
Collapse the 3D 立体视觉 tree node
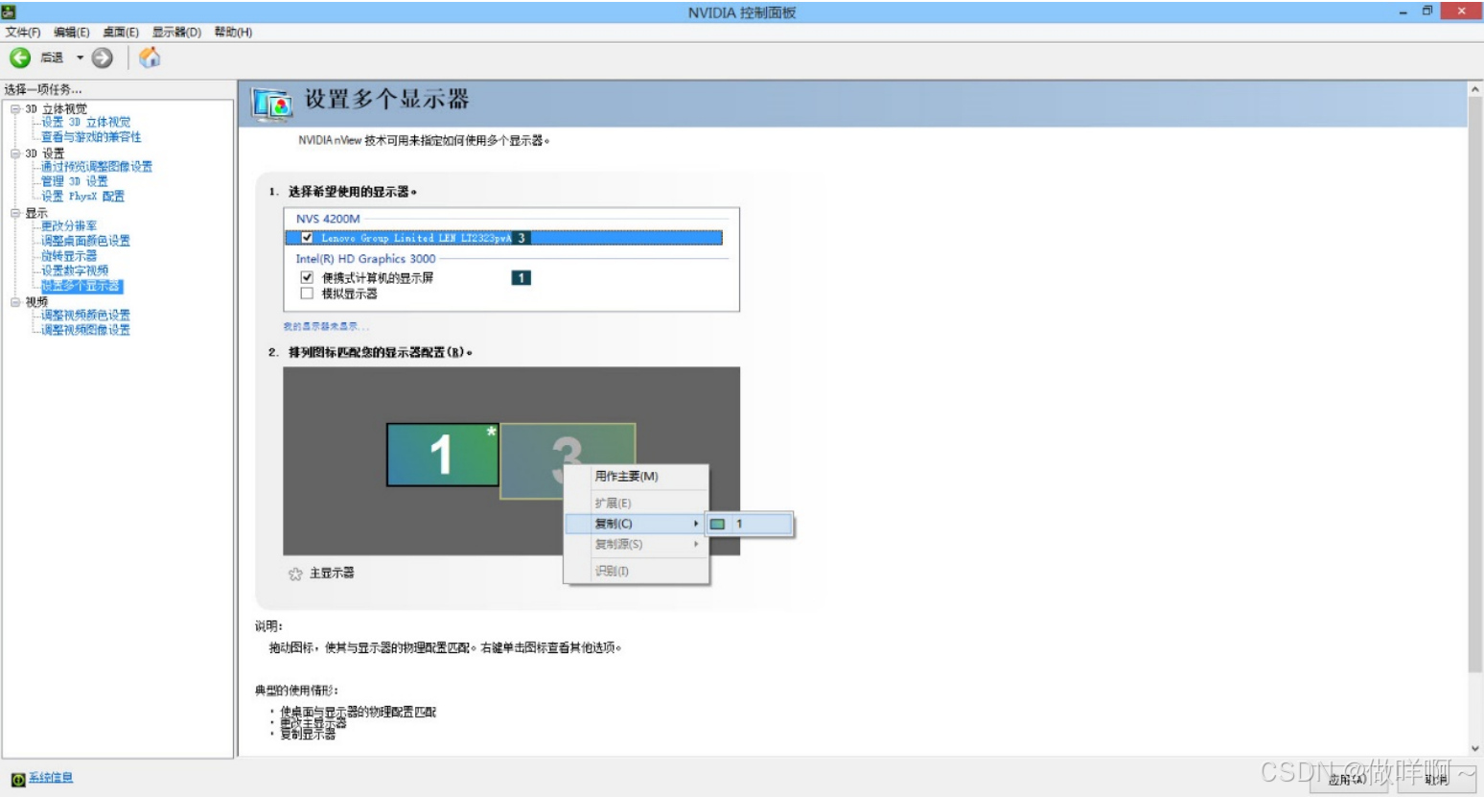pyautogui.click(x=15, y=109)
